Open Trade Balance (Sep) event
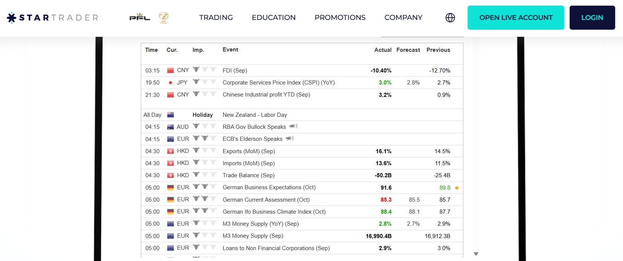Image resolution: width=623 pixels, height=261 pixels. click(x=248, y=175)
